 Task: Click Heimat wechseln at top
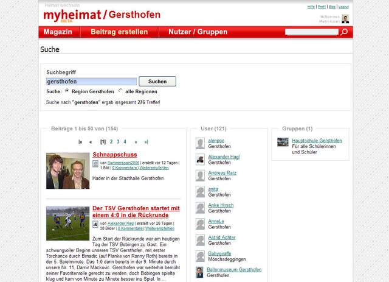[62, 5]
